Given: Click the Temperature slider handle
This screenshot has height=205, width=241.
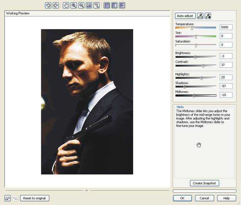Looking at the screenshot, I should (192, 27).
